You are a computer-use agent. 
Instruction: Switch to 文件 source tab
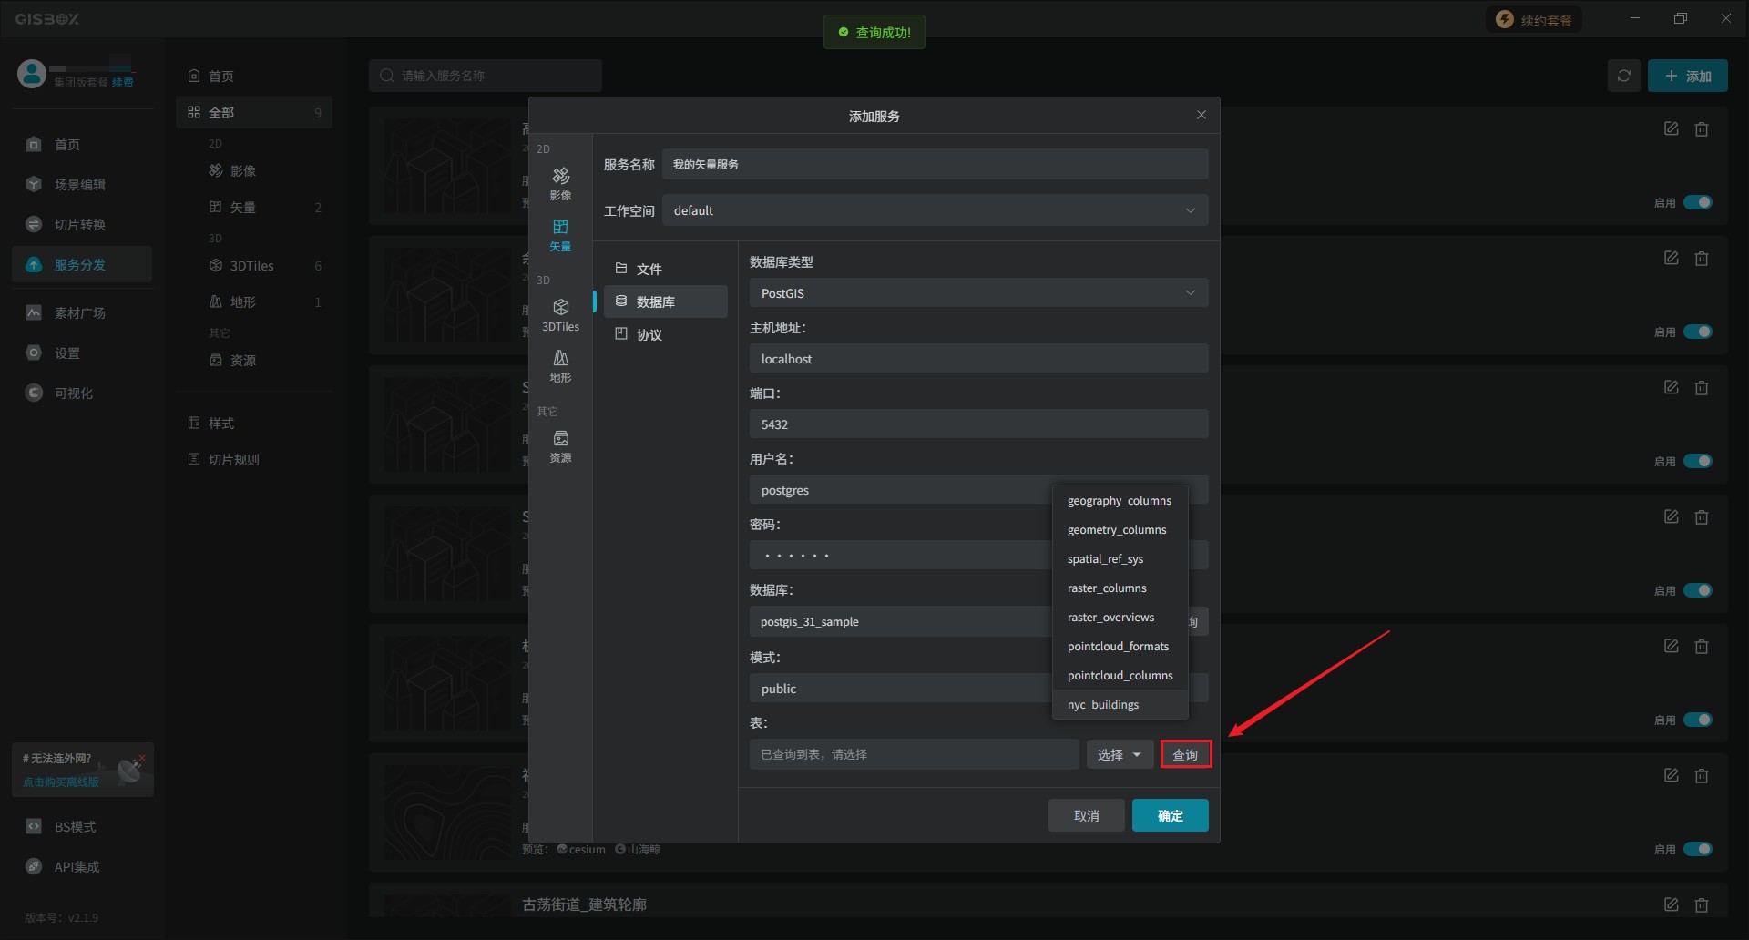(649, 269)
